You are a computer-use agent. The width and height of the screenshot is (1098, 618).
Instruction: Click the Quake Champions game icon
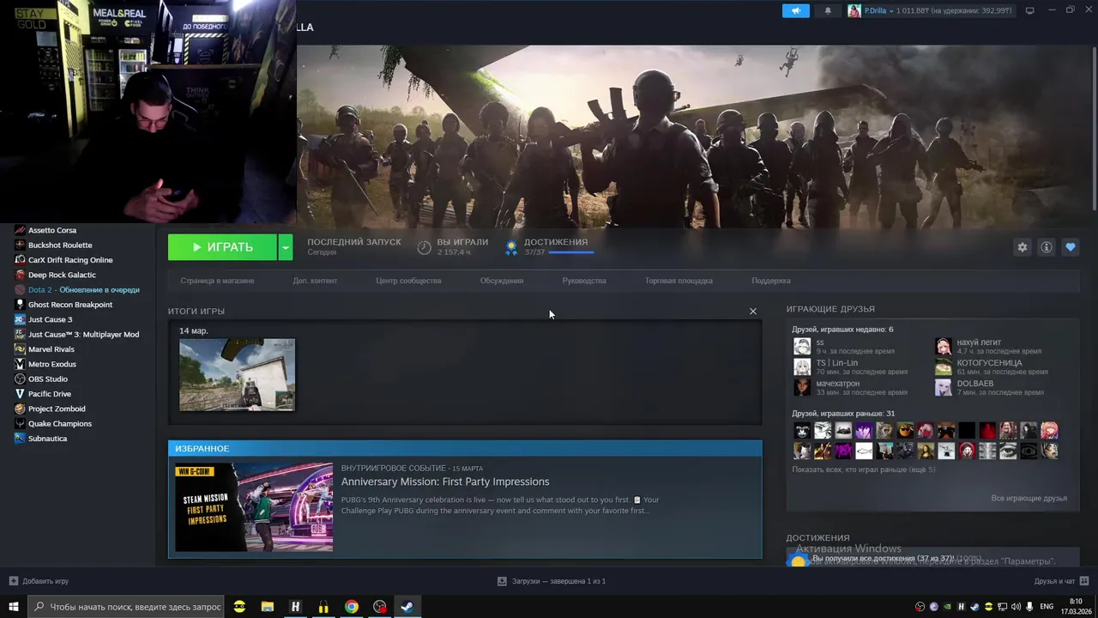point(20,424)
